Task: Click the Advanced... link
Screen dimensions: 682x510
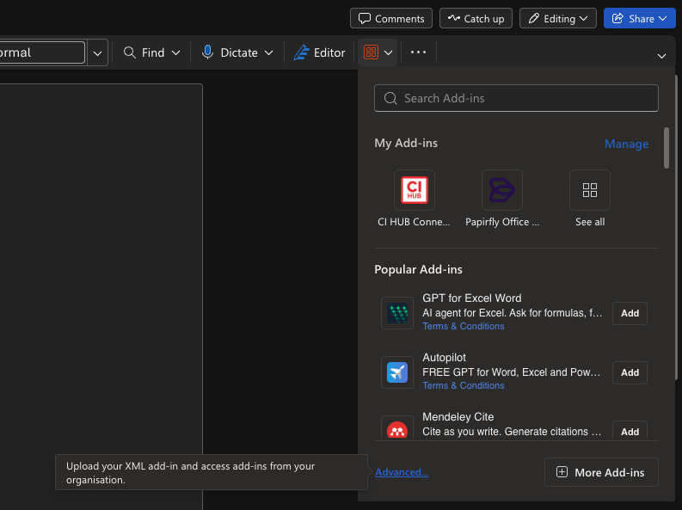Action: point(402,472)
